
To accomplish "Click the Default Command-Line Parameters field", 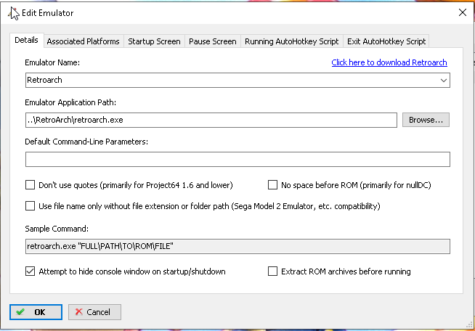I will click(238, 159).
